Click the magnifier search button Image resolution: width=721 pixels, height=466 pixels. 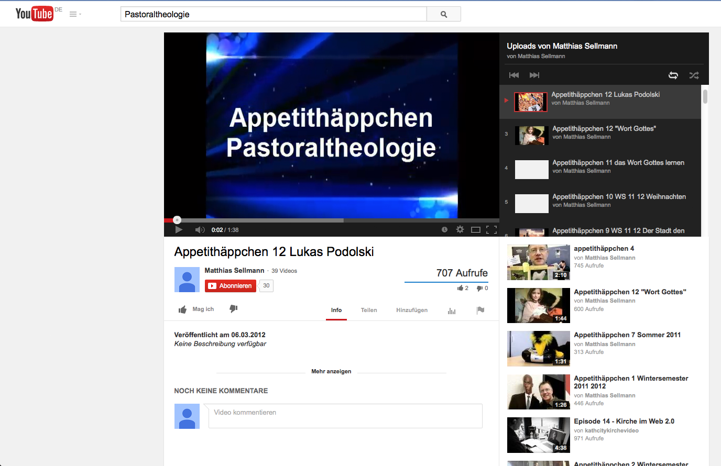[444, 14]
